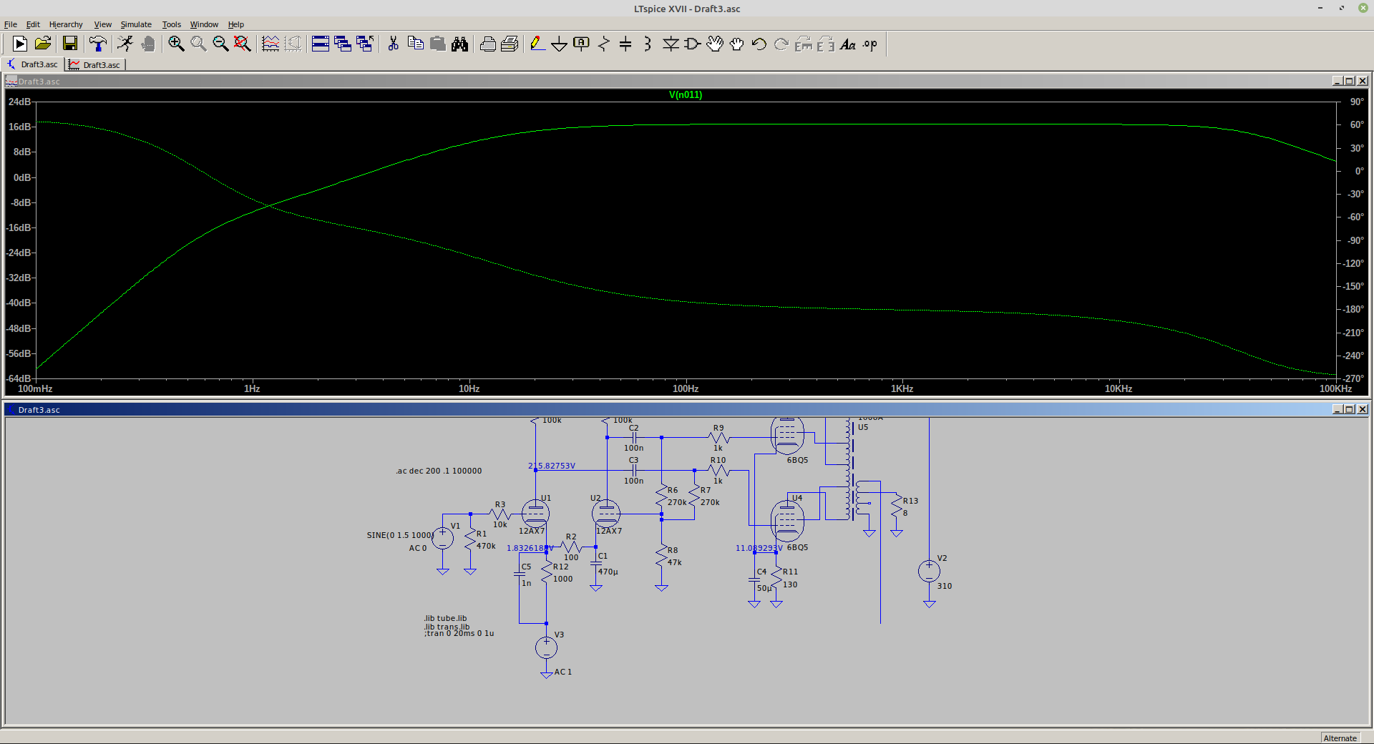Select the Text Aa tool
This screenshot has height=744, width=1374.
point(848,44)
